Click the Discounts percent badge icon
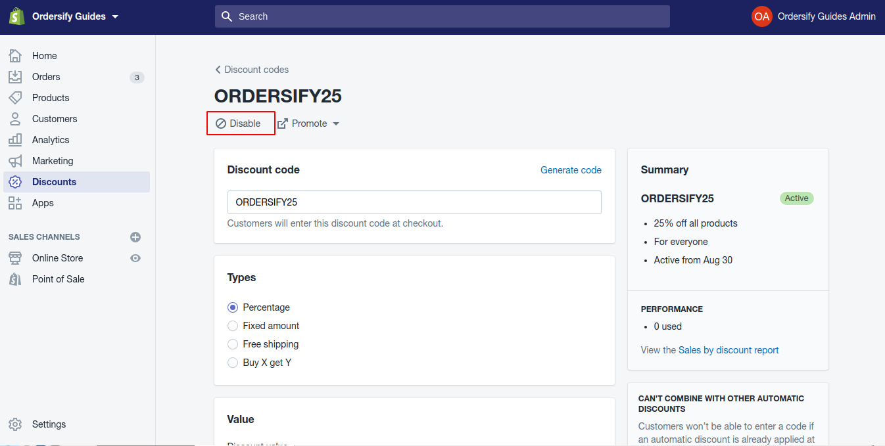Viewport: 885px width, 446px height. tap(15, 182)
